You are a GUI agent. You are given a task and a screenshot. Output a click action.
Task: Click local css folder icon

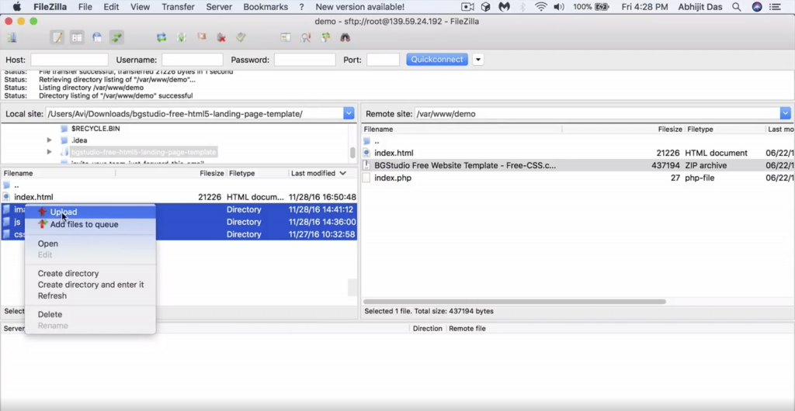[6, 234]
